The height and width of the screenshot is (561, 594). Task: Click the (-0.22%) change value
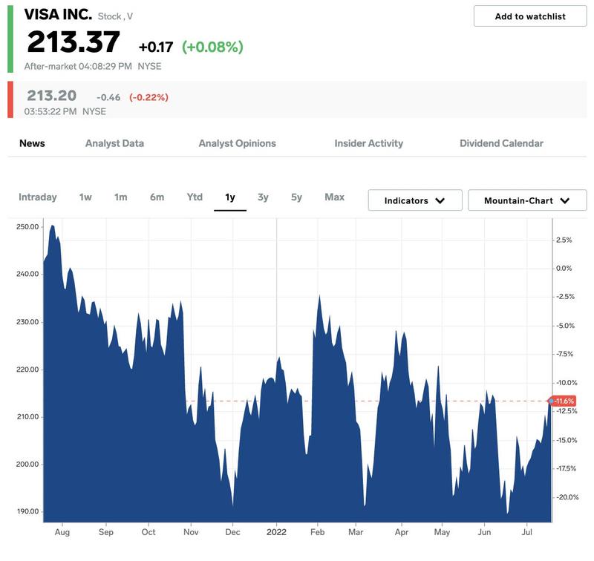click(148, 97)
